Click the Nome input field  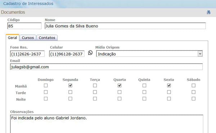(125, 26)
